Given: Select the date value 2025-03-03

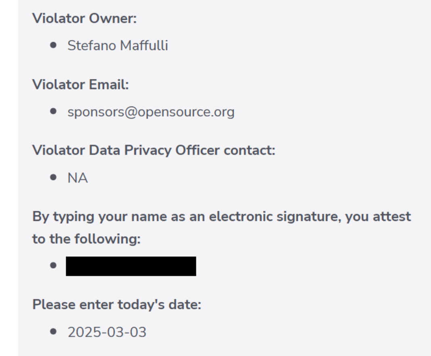Looking at the screenshot, I should (107, 332).
